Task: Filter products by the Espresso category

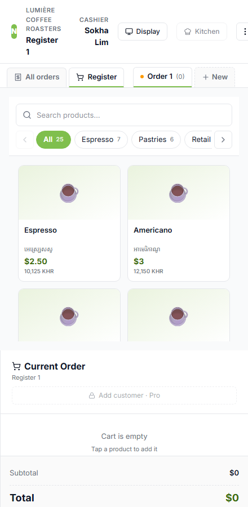Action: (x=101, y=140)
